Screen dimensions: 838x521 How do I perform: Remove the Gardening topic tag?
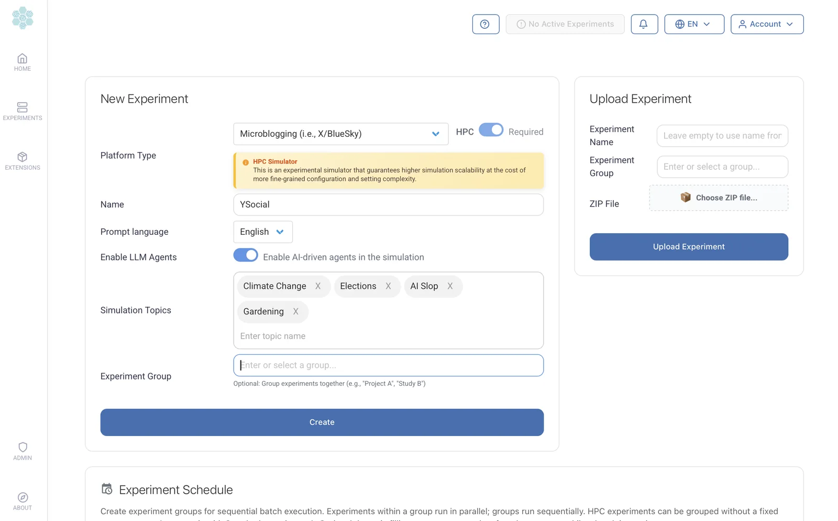(x=296, y=311)
